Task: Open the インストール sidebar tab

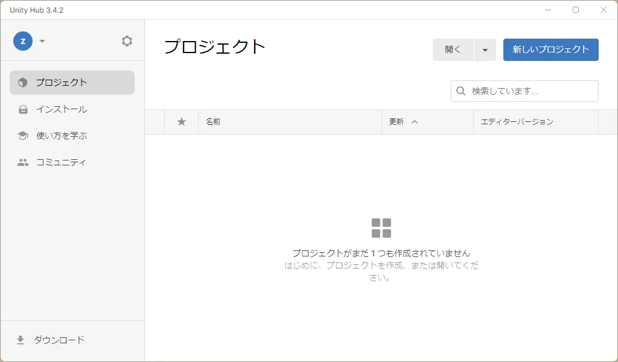Action: coord(62,110)
